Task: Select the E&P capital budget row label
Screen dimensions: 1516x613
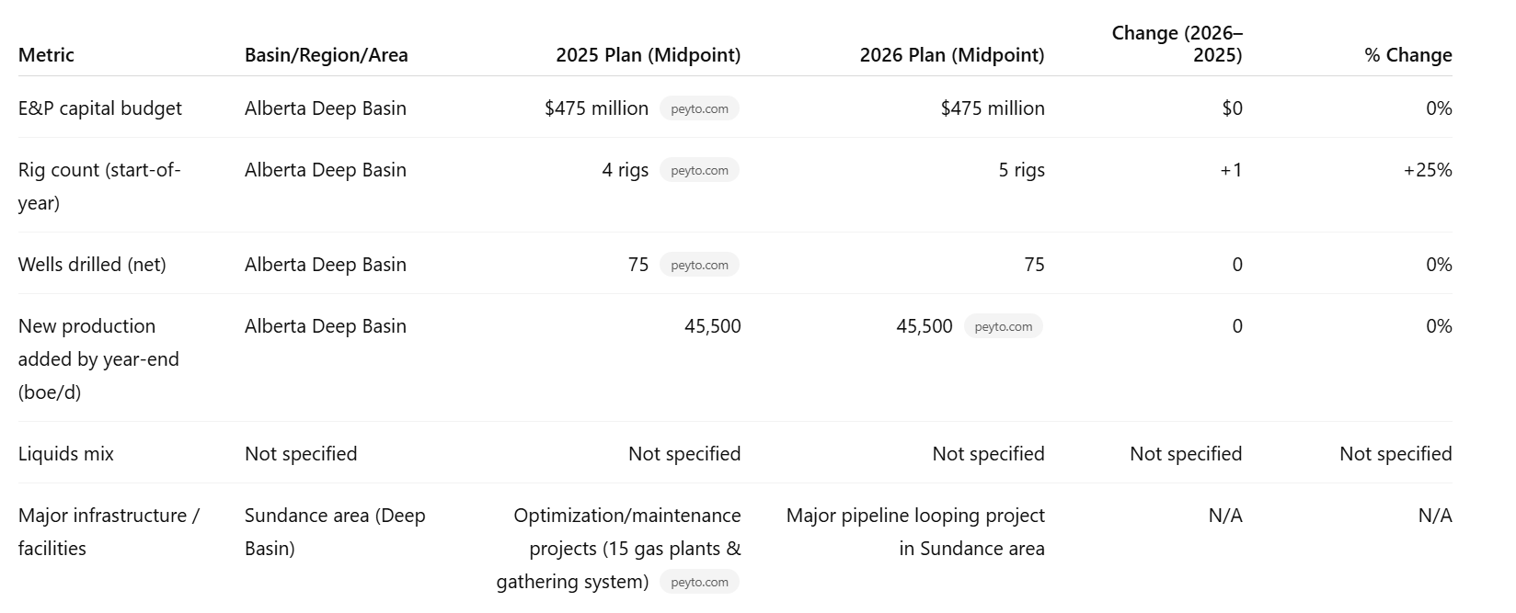Action: (x=100, y=108)
